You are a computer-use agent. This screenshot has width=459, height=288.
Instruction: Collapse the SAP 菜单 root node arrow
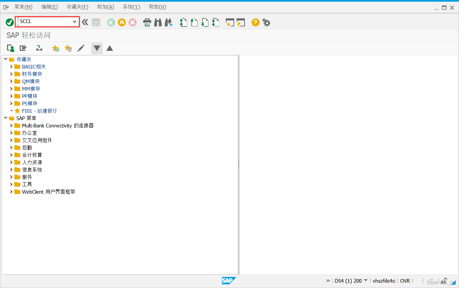(x=5, y=118)
